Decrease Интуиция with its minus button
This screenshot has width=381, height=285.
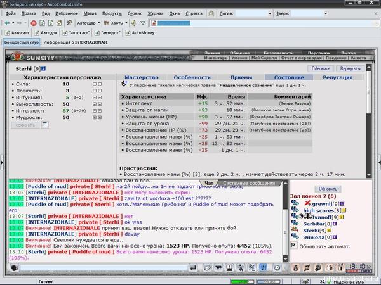pos(95,98)
